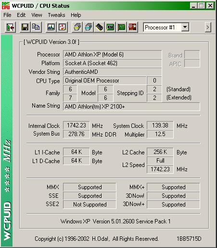
Task: Open the File menu
Action: tap(7, 15)
